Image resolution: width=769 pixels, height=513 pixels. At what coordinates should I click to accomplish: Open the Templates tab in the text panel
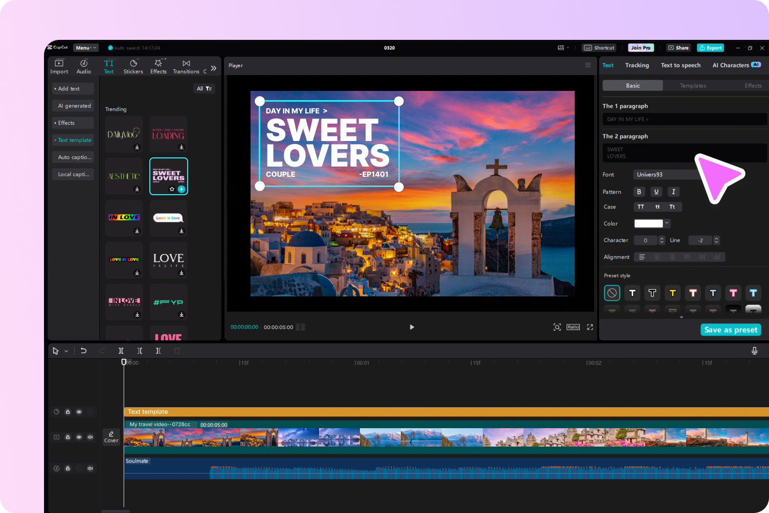693,85
